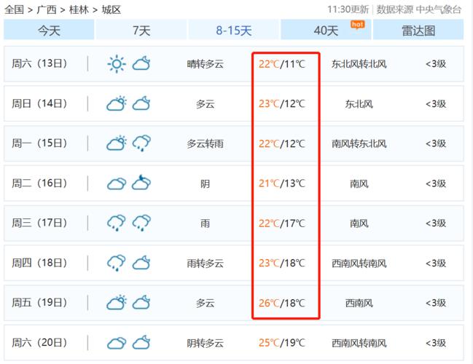The height and width of the screenshot is (364, 473).
Task: Select the date label 周三（17日）
Action: tap(39, 223)
